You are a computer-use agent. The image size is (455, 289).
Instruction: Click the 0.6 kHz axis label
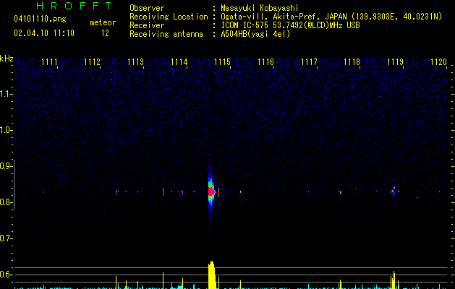click(6, 275)
